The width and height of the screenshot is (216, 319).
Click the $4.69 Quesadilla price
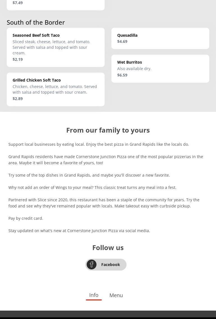122,41
